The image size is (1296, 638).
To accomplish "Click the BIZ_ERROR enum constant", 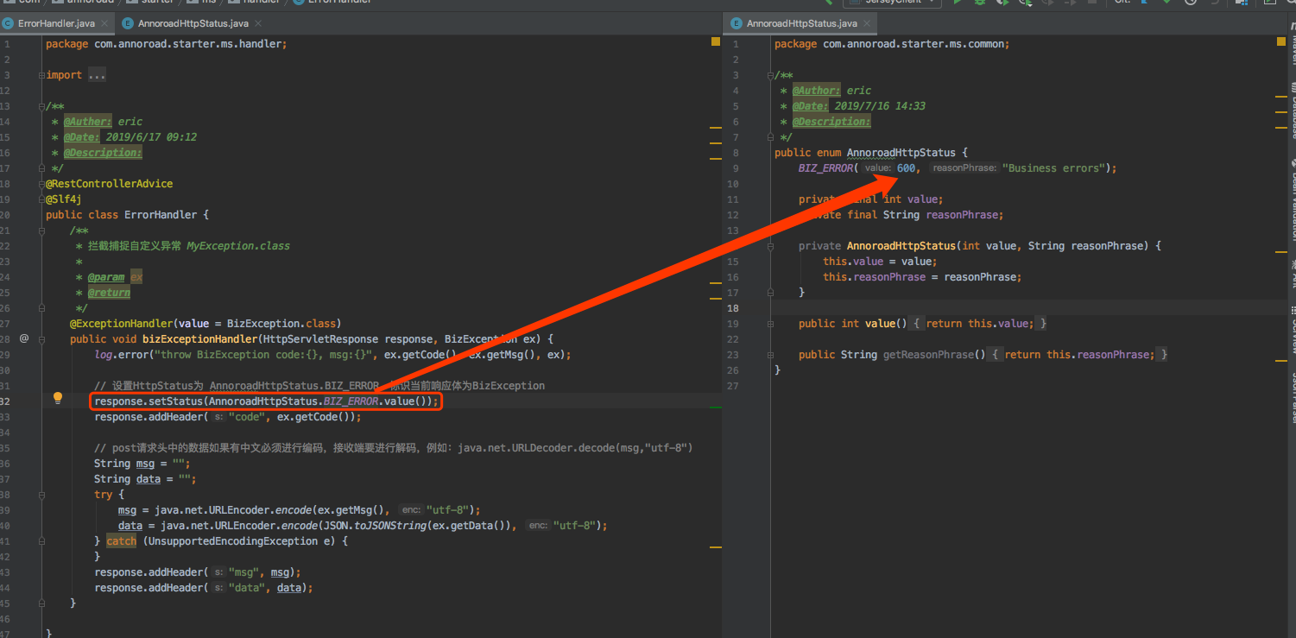I will (825, 168).
